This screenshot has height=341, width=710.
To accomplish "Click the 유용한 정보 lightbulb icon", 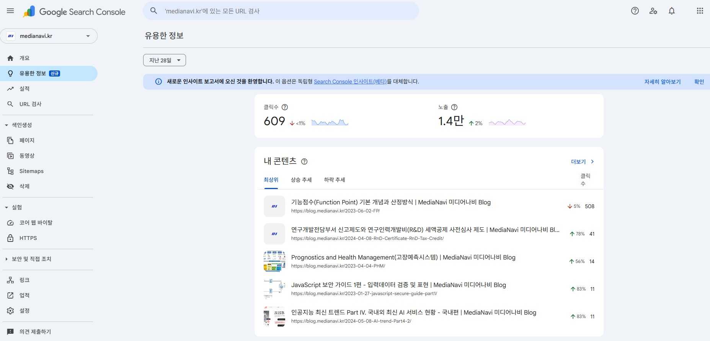I will coord(10,73).
